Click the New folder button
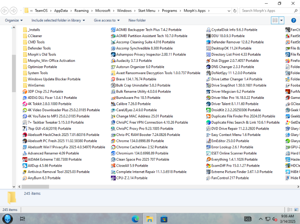300x224 pixels. (137, 20)
